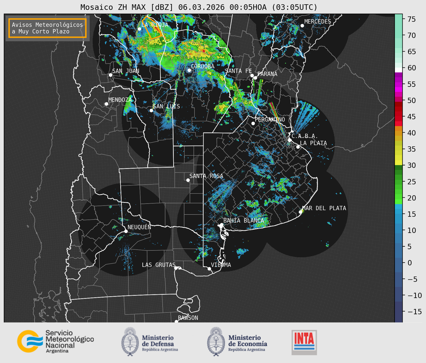Click the 'MAR DEL PLATA' map label

click(324, 208)
